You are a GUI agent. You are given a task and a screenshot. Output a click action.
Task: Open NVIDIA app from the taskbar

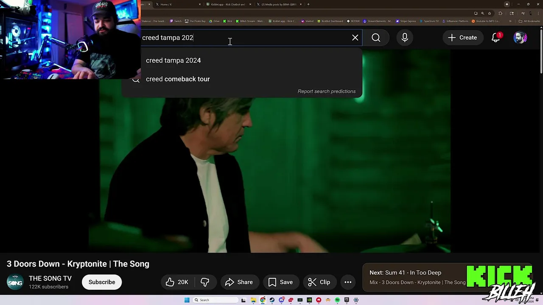[x=309, y=300]
